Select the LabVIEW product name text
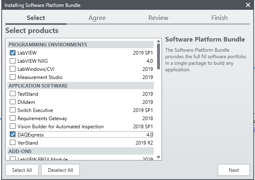 coord(27,53)
